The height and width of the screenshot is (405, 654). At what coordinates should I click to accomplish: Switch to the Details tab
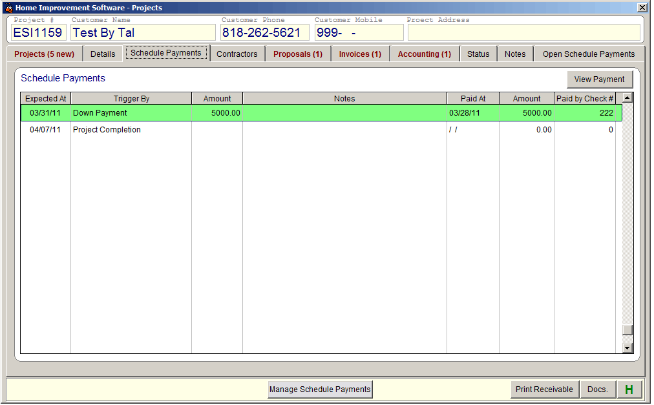pos(103,54)
